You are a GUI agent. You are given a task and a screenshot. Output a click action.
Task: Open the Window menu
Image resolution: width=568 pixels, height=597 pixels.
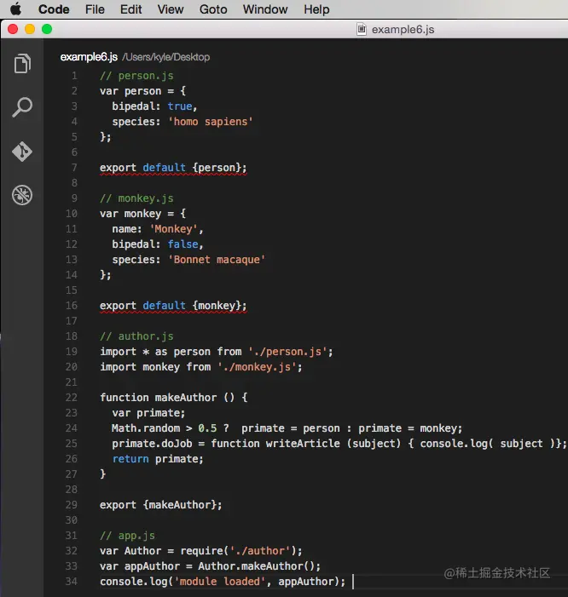tap(265, 9)
